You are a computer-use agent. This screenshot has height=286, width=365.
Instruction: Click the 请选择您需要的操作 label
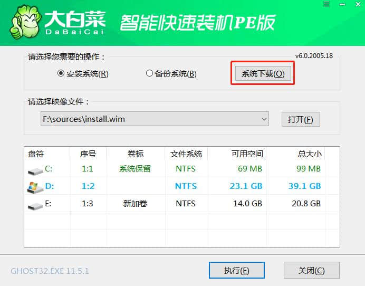[66, 57]
